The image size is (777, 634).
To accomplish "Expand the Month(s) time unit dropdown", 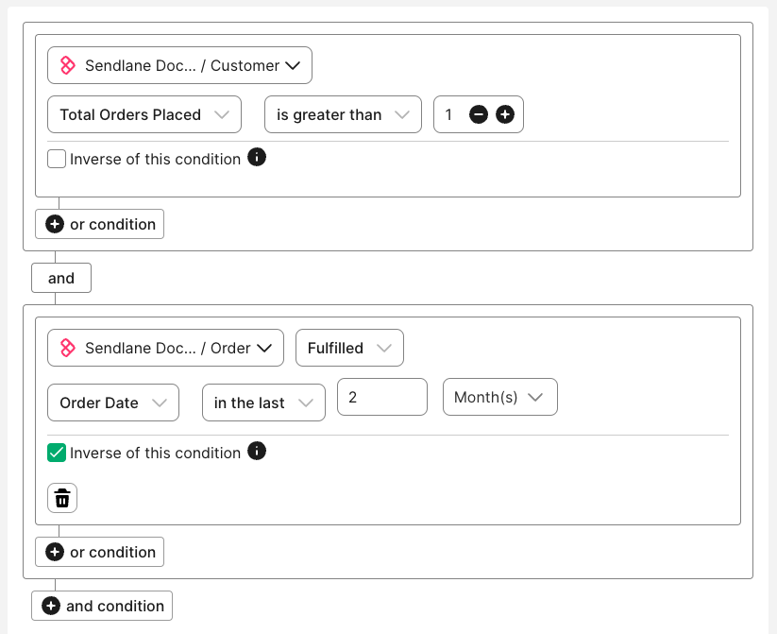I will point(499,397).
